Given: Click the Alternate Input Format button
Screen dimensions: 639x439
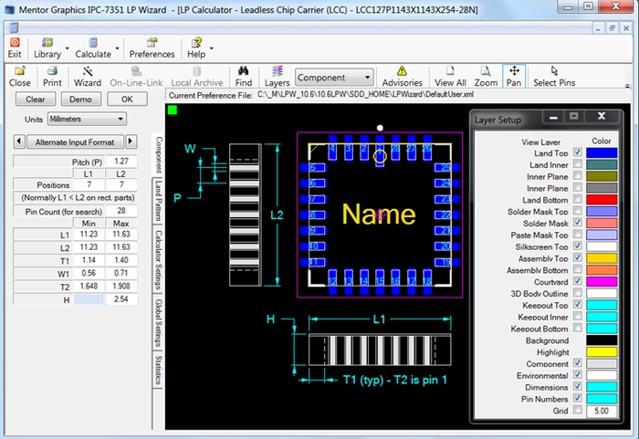Looking at the screenshot, I should click(x=75, y=141).
